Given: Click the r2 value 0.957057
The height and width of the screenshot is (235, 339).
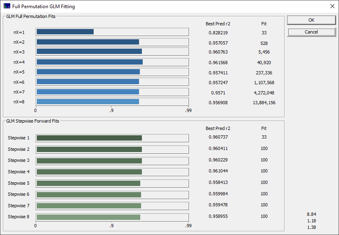Looking at the screenshot, I should (218, 43).
